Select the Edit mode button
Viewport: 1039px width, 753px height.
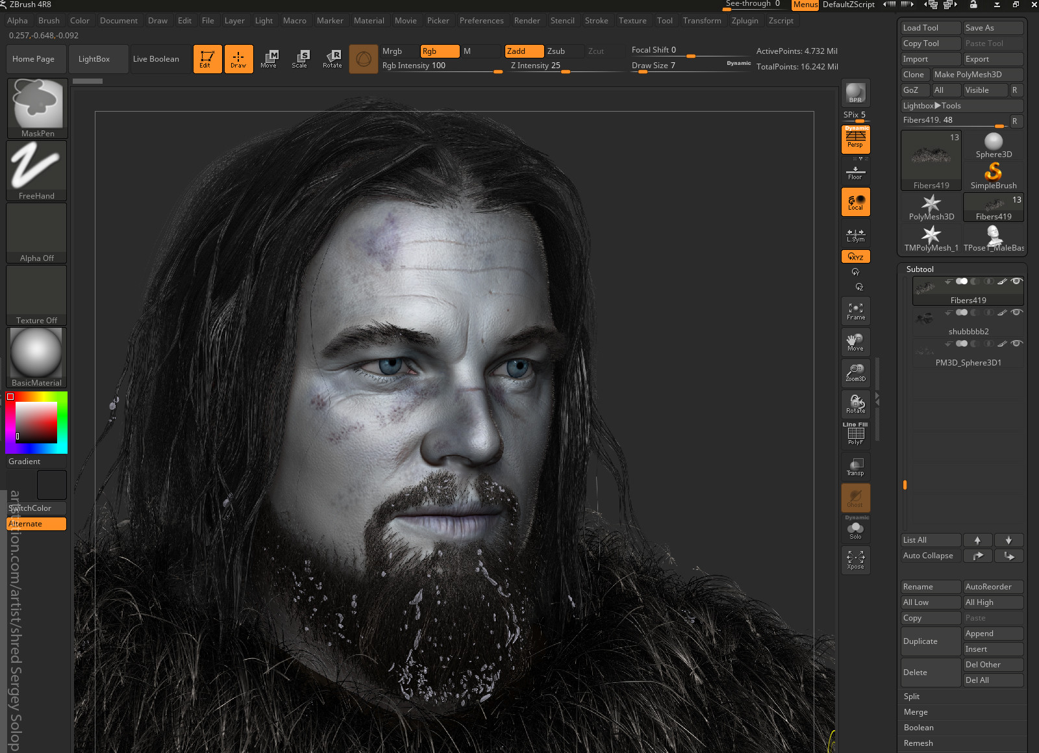[207, 59]
